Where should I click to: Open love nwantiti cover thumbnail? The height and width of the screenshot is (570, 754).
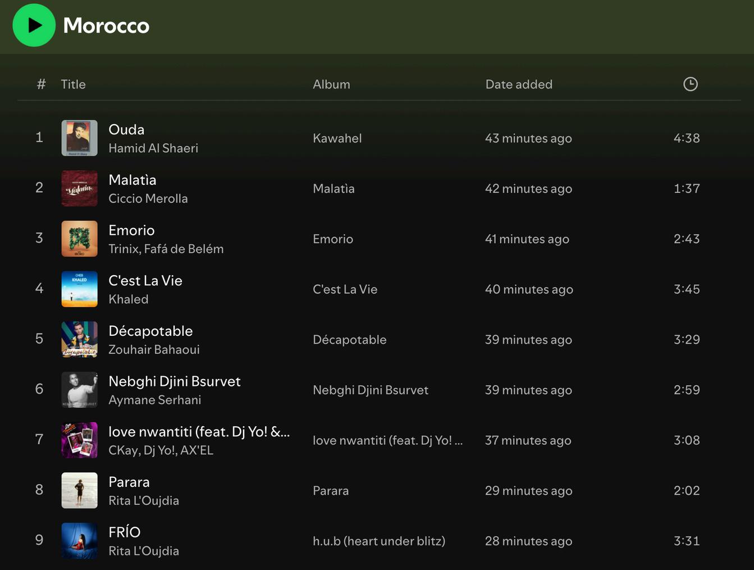tap(79, 440)
